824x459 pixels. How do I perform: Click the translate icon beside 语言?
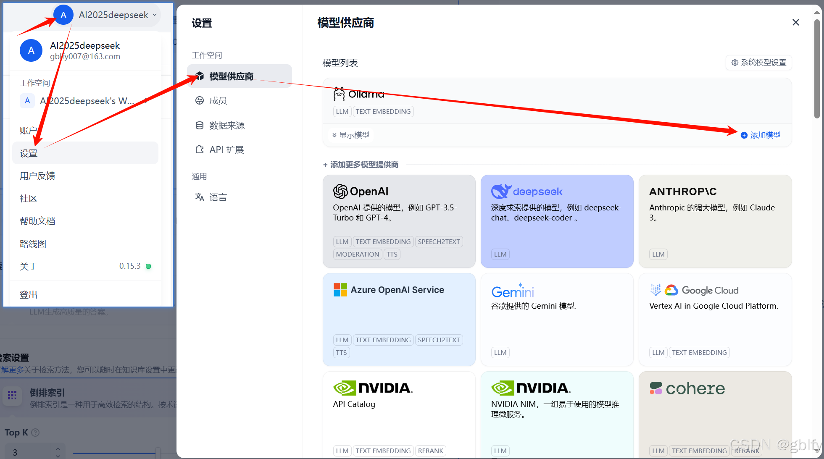[200, 197]
